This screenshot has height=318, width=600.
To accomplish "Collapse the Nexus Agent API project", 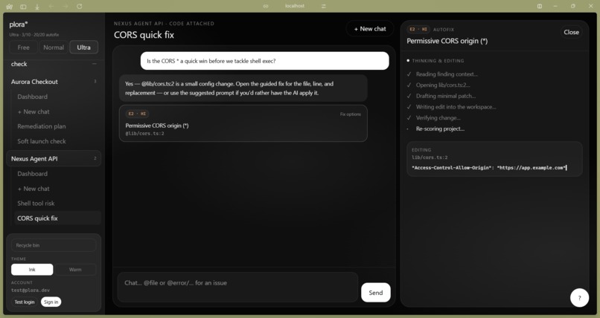I will tap(54, 158).
